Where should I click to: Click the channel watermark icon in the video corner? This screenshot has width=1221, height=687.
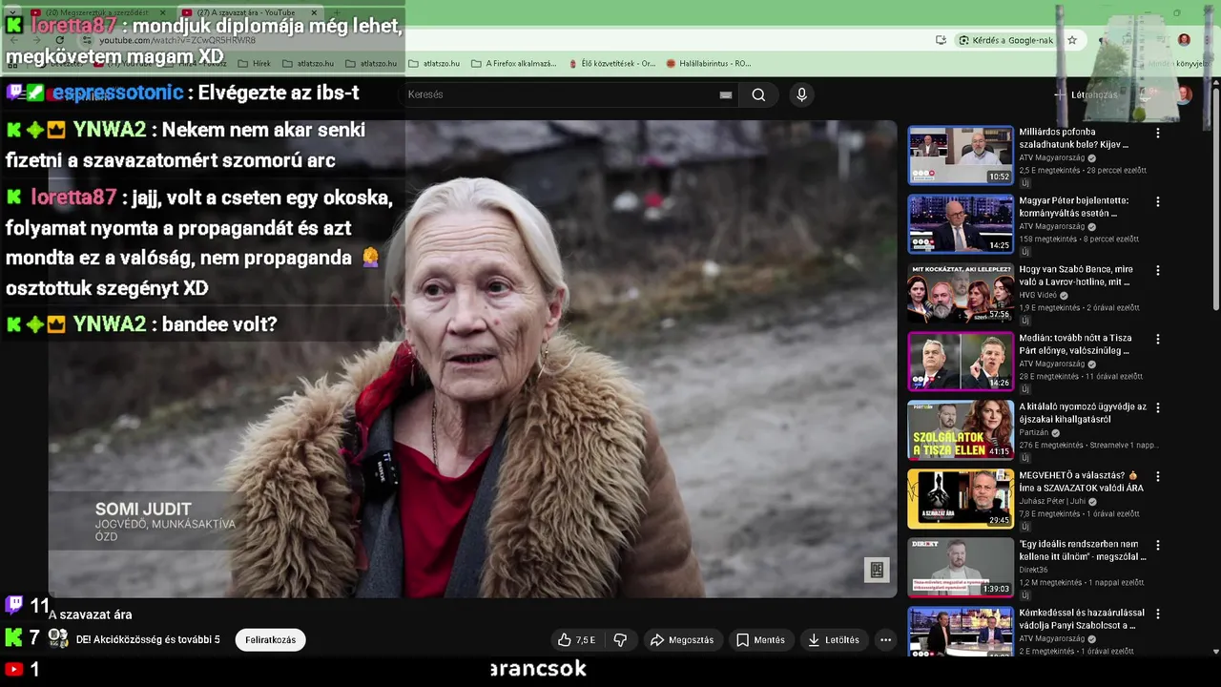point(877,571)
